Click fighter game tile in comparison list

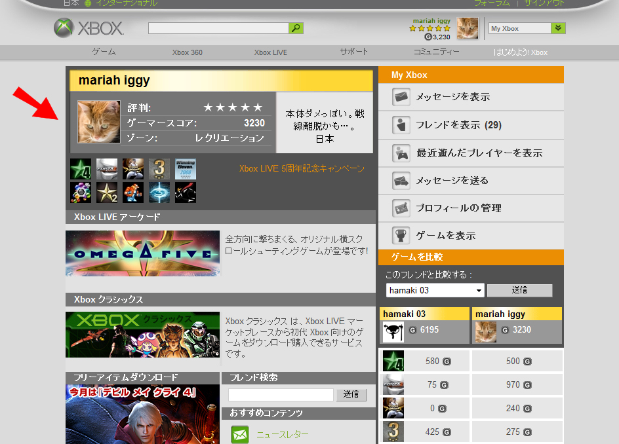(393, 408)
